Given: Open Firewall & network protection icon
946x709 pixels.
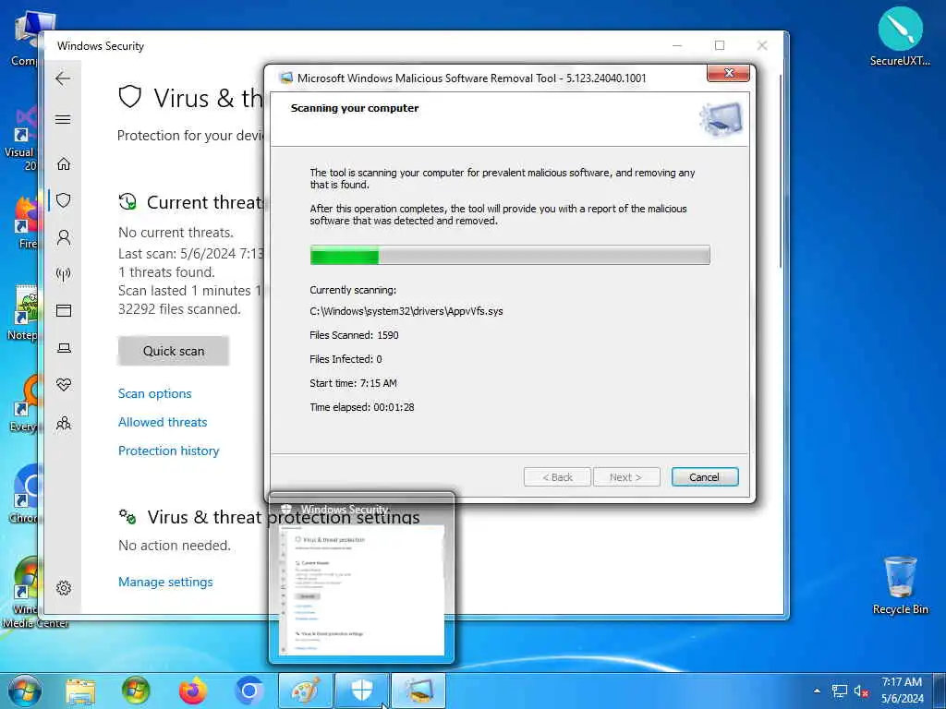Looking at the screenshot, I should point(64,274).
